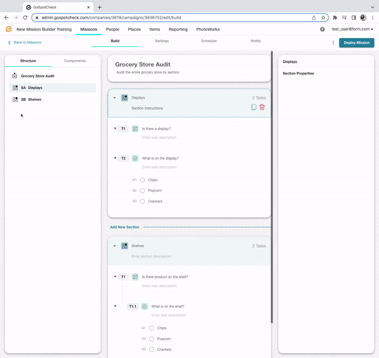The image size is (379, 358).
Task: Switch to the Settings tab
Action: click(x=162, y=41)
